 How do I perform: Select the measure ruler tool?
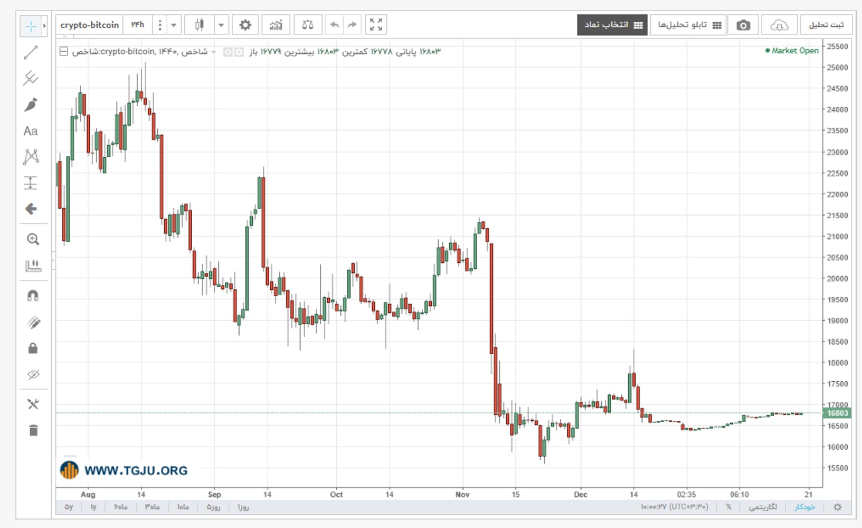(33, 266)
